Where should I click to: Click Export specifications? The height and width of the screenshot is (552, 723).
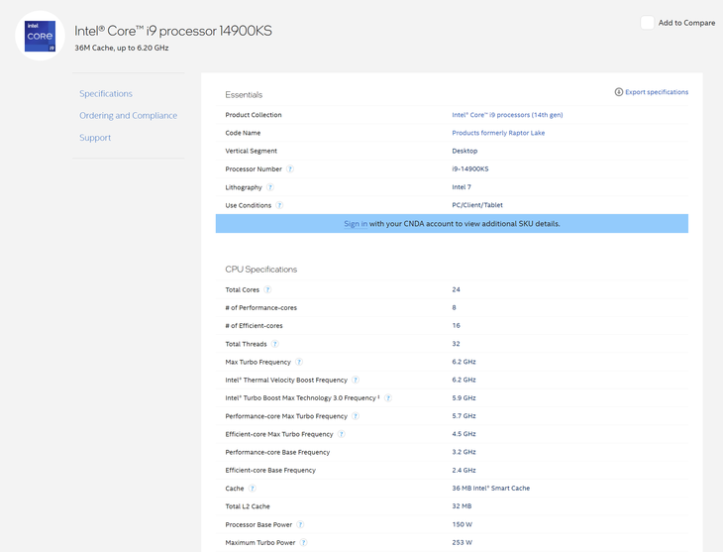[652, 92]
